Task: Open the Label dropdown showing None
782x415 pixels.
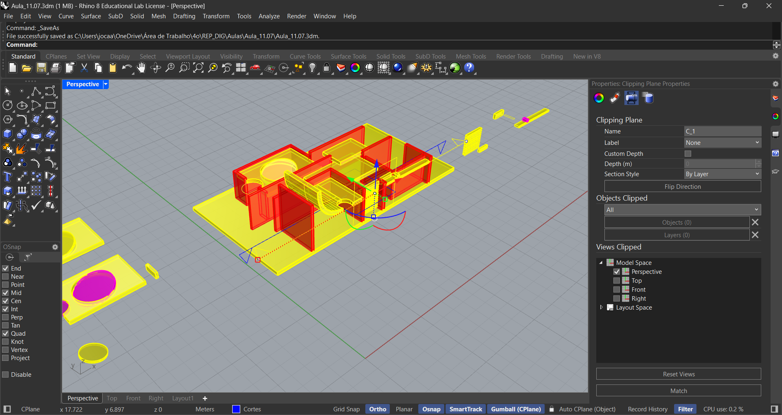Action: (723, 143)
